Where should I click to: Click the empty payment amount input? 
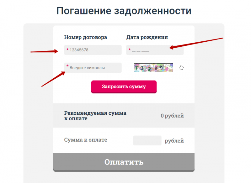tap(147, 140)
